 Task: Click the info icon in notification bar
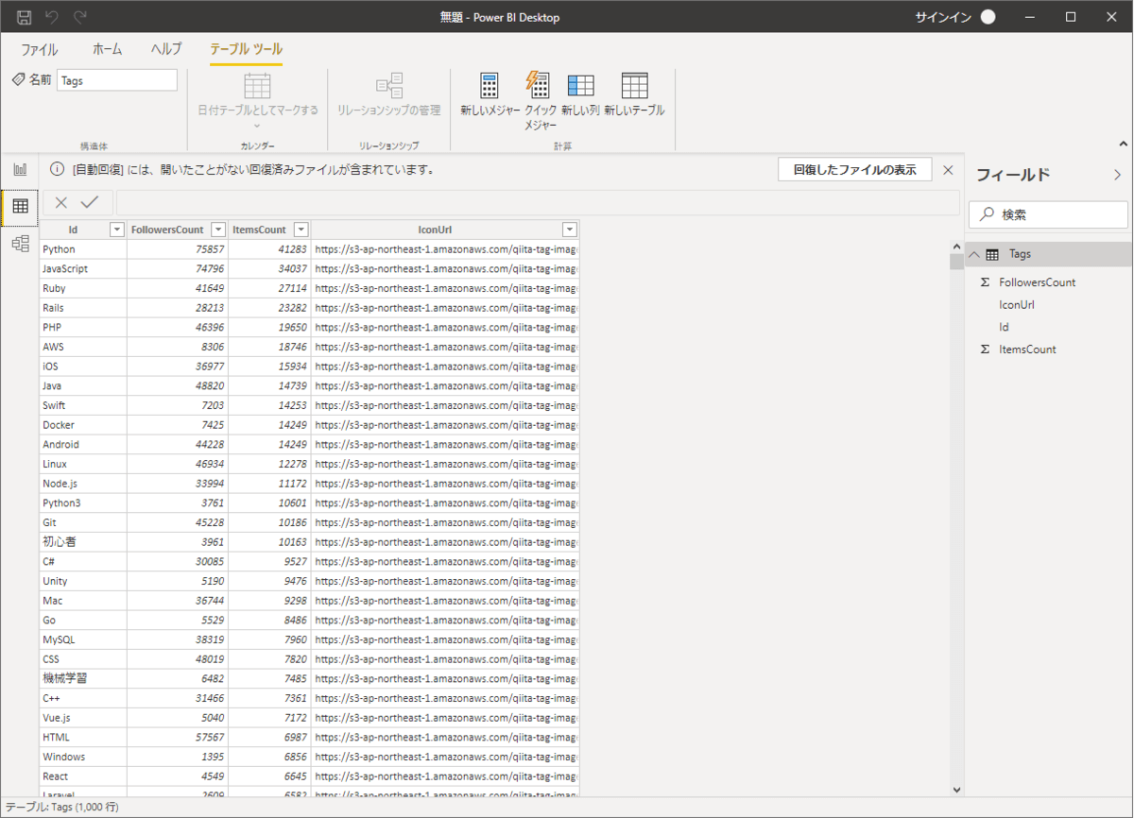tap(57, 170)
